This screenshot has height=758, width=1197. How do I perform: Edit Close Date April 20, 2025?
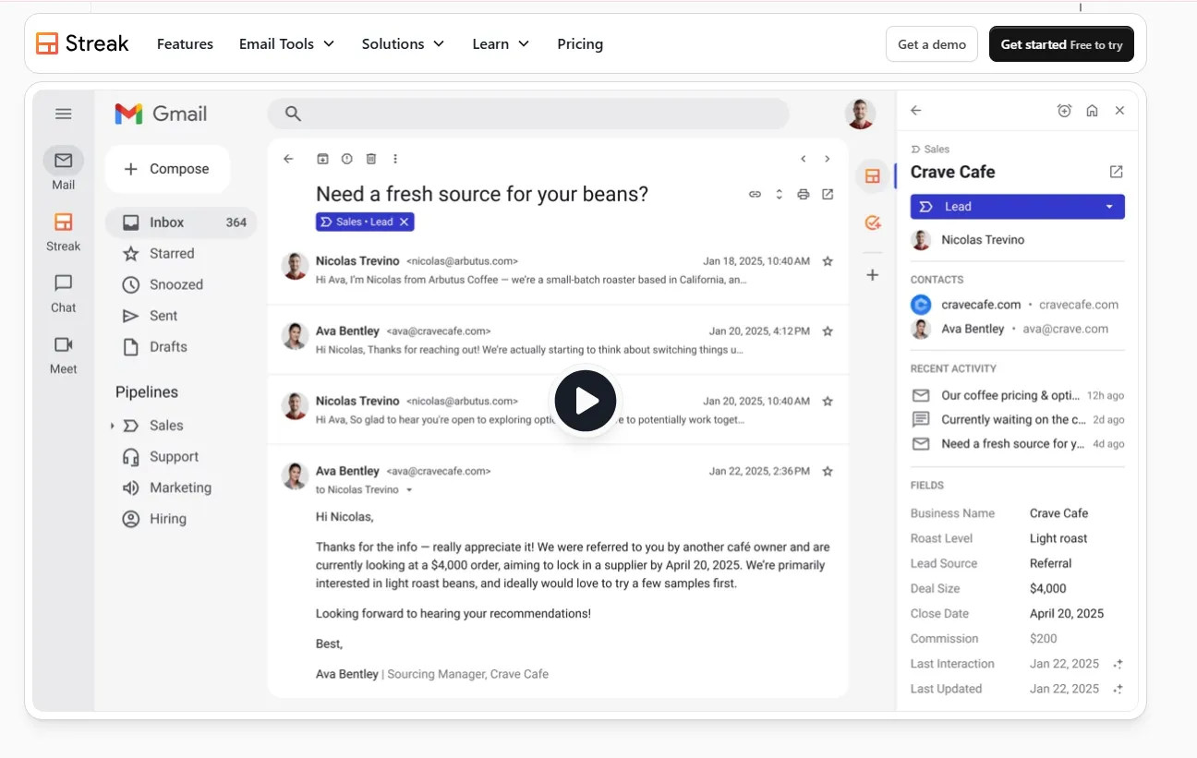click(x=1067, y=613)
